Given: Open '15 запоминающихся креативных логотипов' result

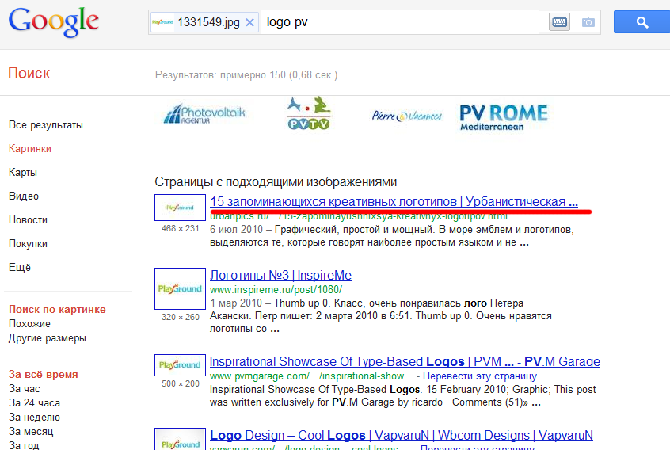Looking at the screenshot, I should pos(394,201).
